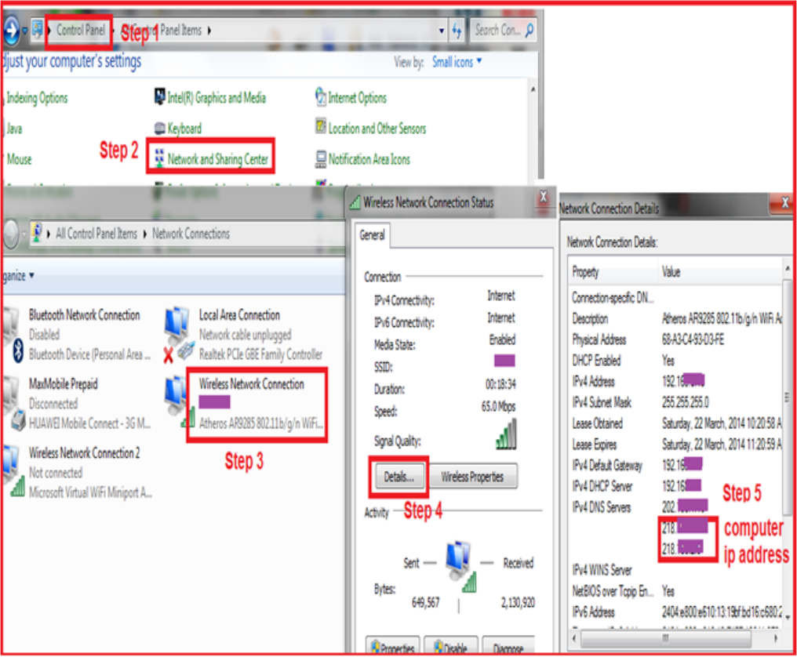Click the address bar refresh button
797x657 pixels.
click(x=457, y=31)
